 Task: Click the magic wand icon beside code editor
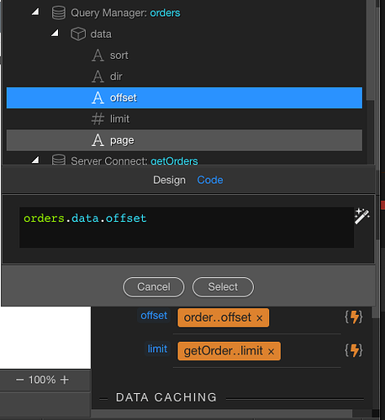(x=361, y=216)
